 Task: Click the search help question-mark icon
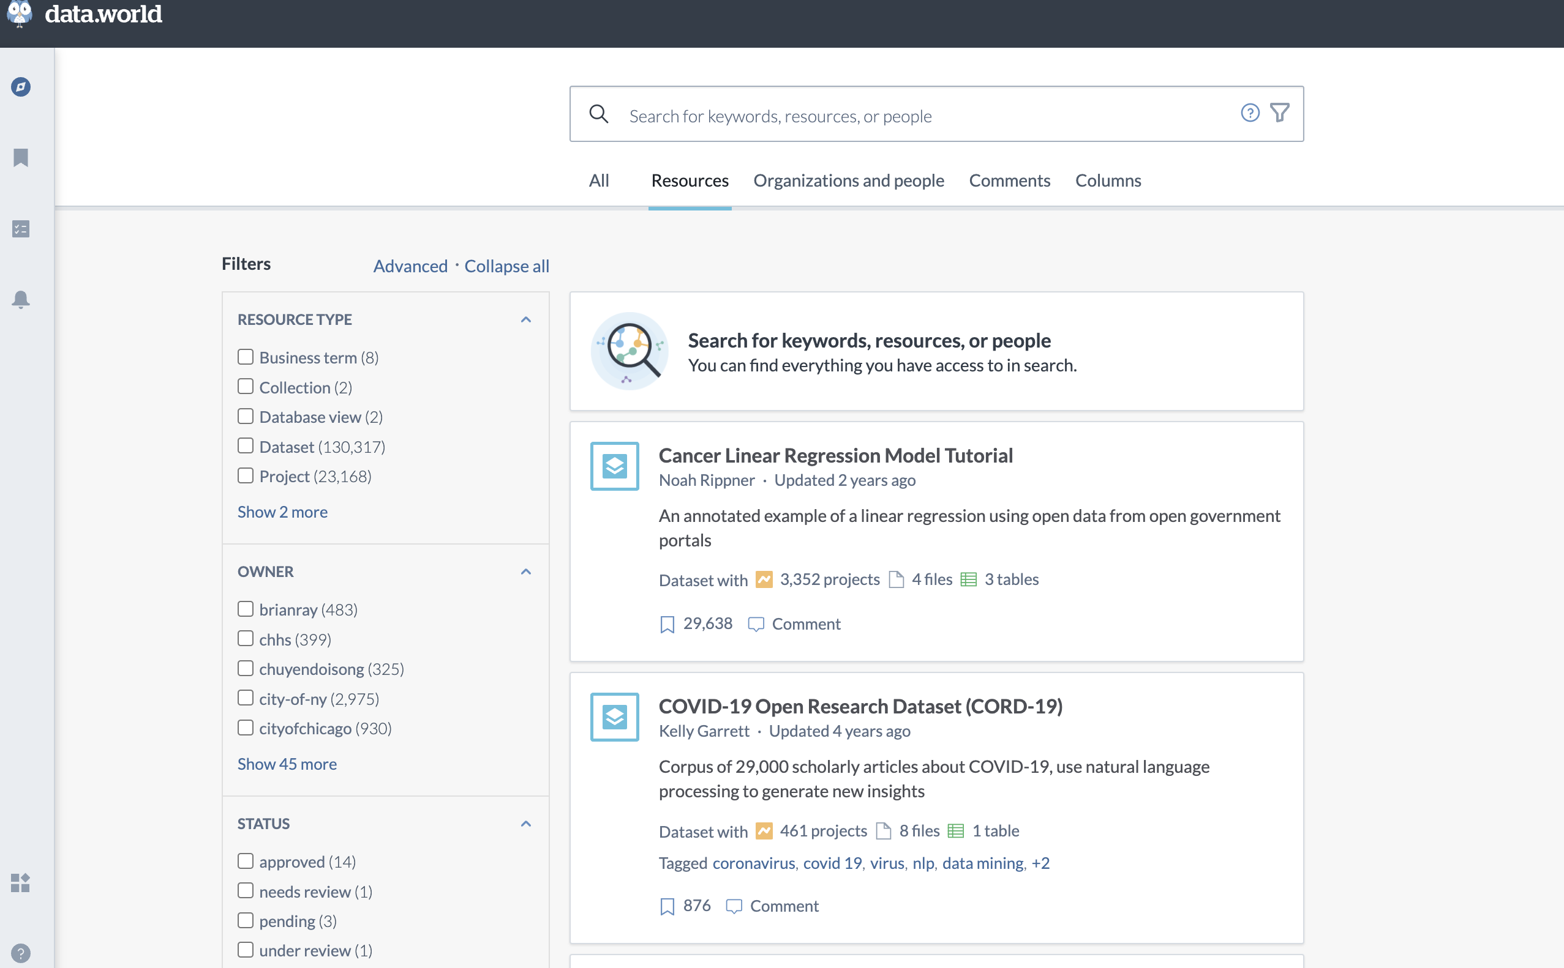pos(1249,113)
